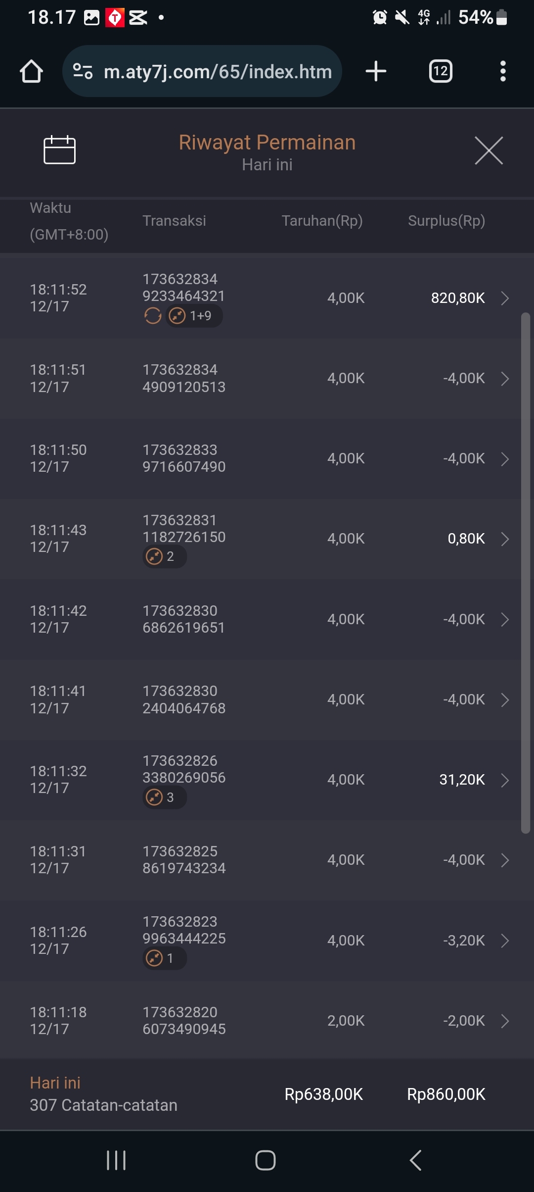Screen dimensions: 534x1192
Task: Open the browser three-dot menu
Action: (503, 71)
